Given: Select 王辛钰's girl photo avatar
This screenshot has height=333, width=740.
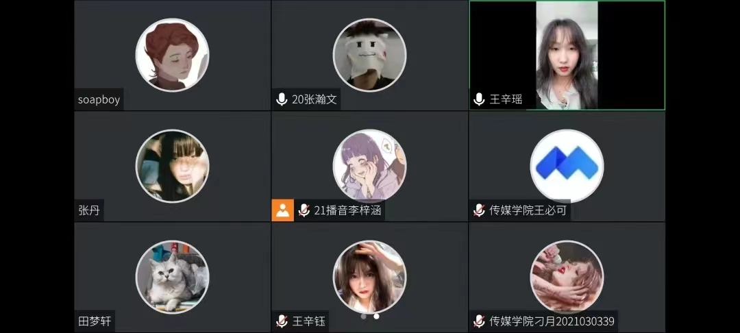Looking at the screenshot, I should 369,277.
